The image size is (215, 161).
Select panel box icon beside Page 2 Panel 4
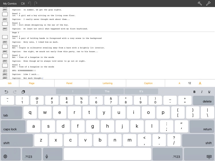coord(5,66)
